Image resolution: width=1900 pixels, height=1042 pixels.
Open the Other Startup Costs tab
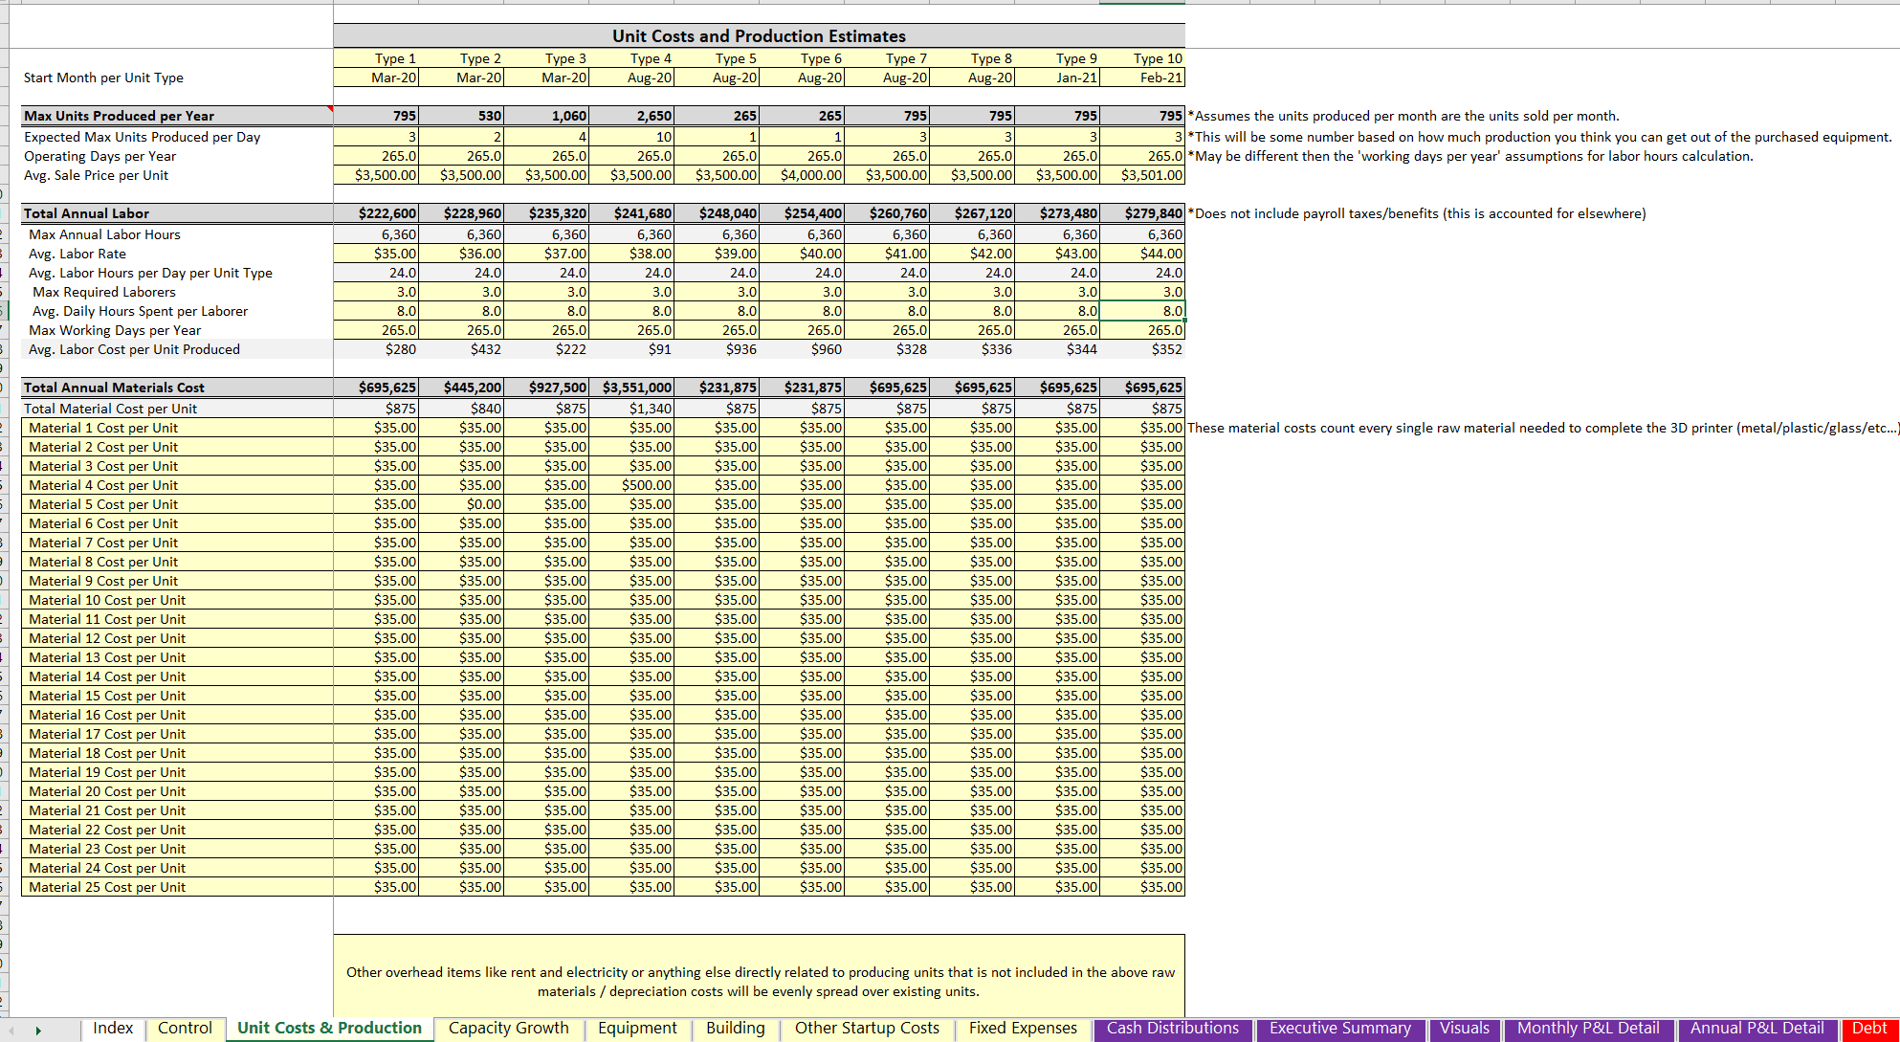coord(867,1029)
